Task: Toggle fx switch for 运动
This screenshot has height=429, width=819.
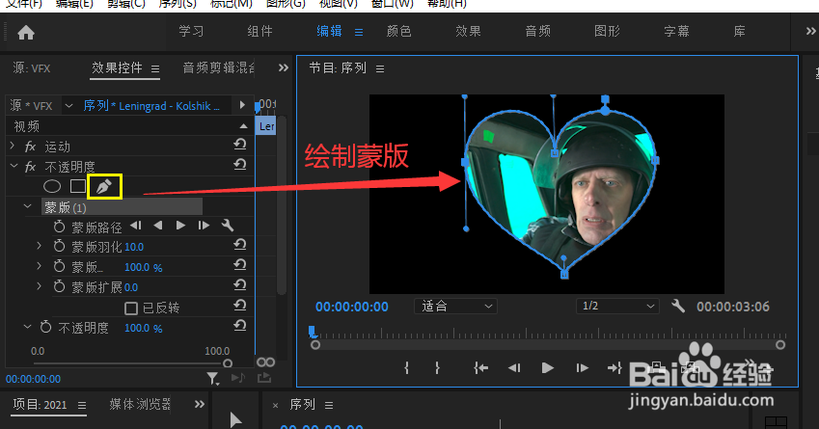Action: point(30,147)
